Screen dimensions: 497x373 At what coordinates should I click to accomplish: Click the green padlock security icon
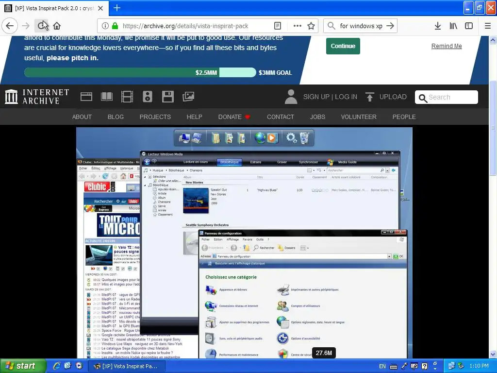tap(115, 26)
